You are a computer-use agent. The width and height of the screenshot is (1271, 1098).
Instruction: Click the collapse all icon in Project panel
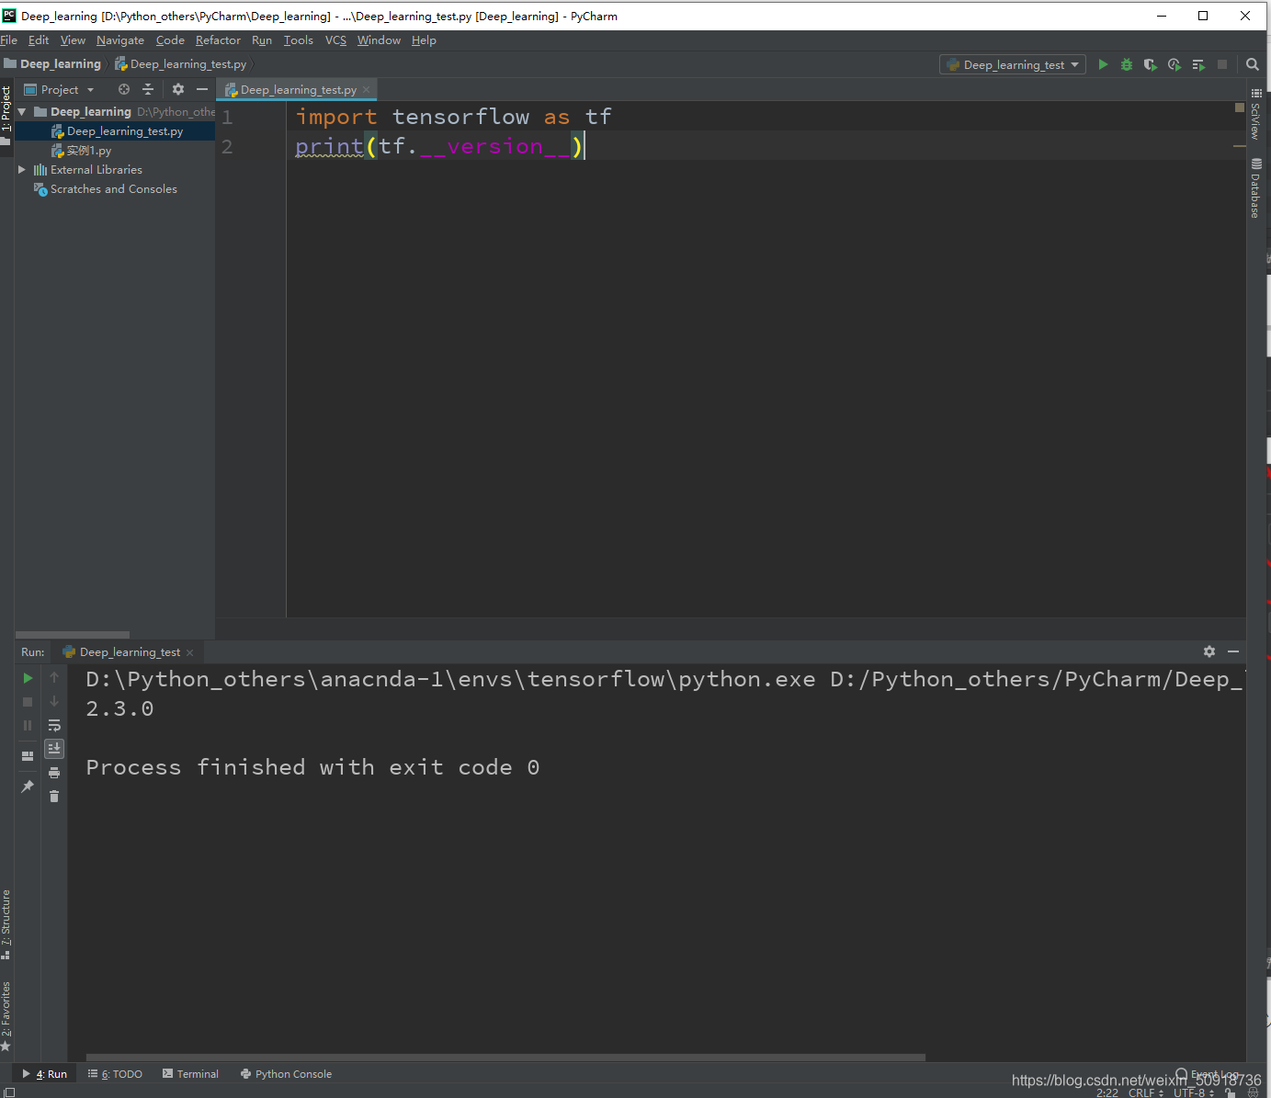click(x=148, y=89)
